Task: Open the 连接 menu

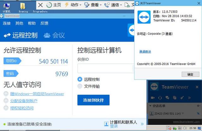Action: [7, 23]
